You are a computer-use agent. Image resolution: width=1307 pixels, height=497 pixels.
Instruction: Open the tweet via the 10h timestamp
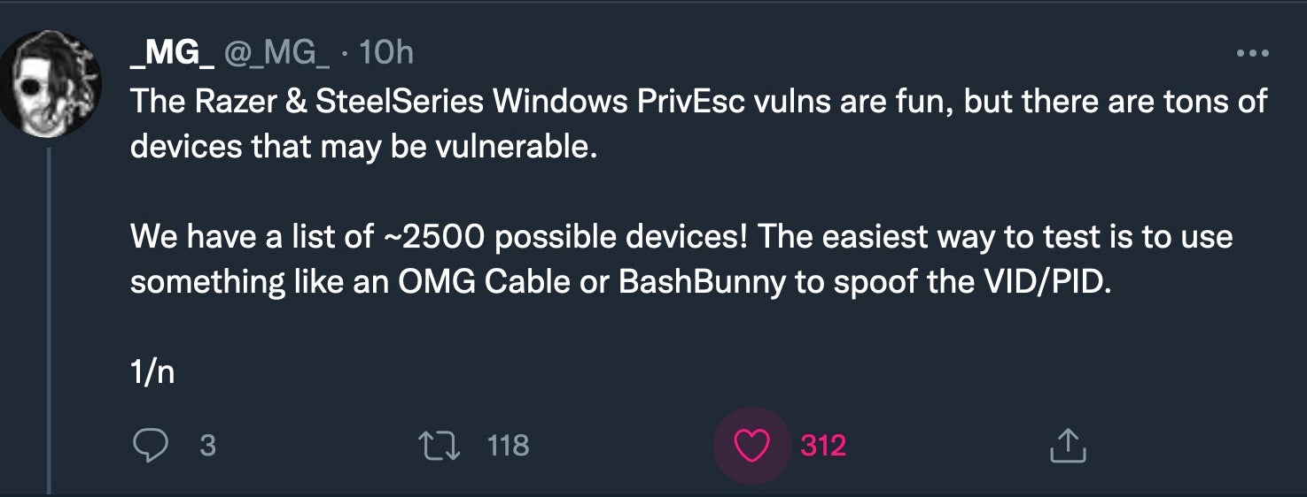(x=387, y=54)
